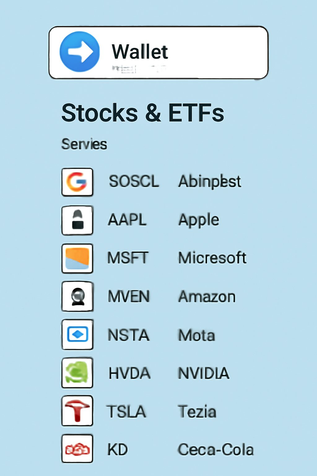Viewport: 317px width, 476px height.
Task: Select the Tesla red logo icon
Action: point(77,411)
